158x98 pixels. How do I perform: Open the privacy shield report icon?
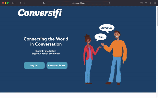44,3
